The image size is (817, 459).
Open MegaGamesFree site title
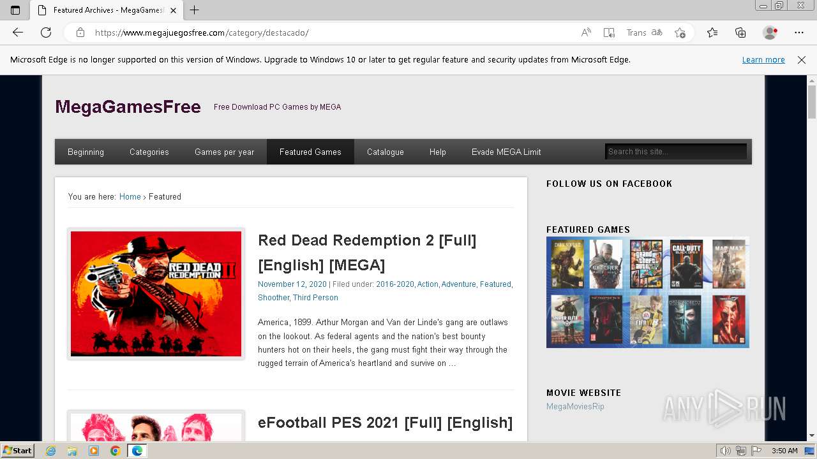point(128,106)
